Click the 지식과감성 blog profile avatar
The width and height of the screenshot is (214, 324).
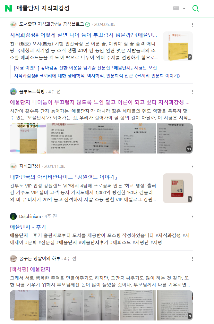click(13, 166)
